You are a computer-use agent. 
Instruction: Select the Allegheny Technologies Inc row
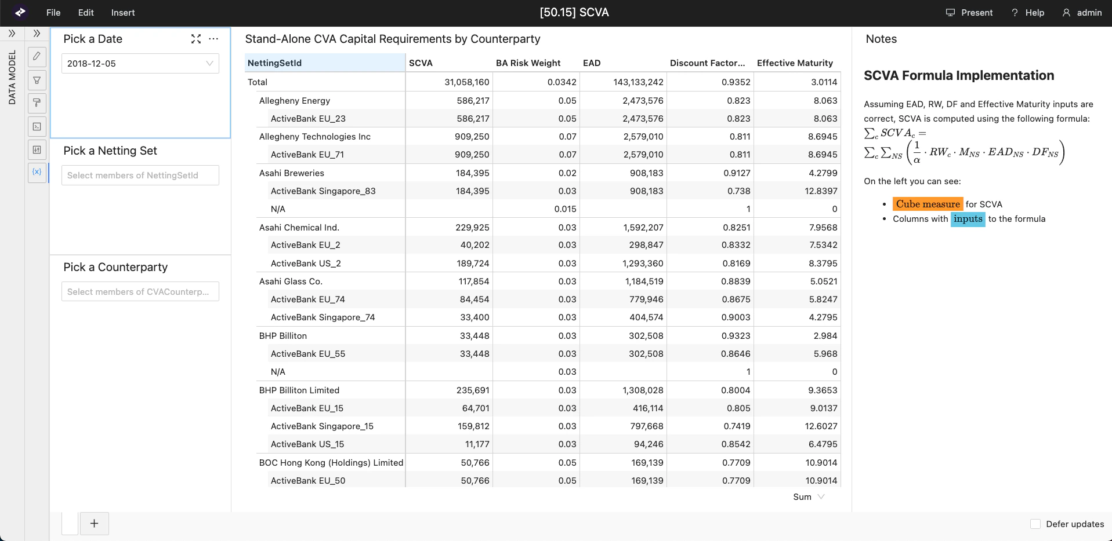(x=315, y=137)
